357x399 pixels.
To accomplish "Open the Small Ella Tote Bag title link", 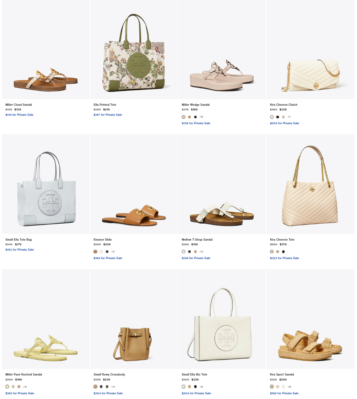I will pos(18,240).
